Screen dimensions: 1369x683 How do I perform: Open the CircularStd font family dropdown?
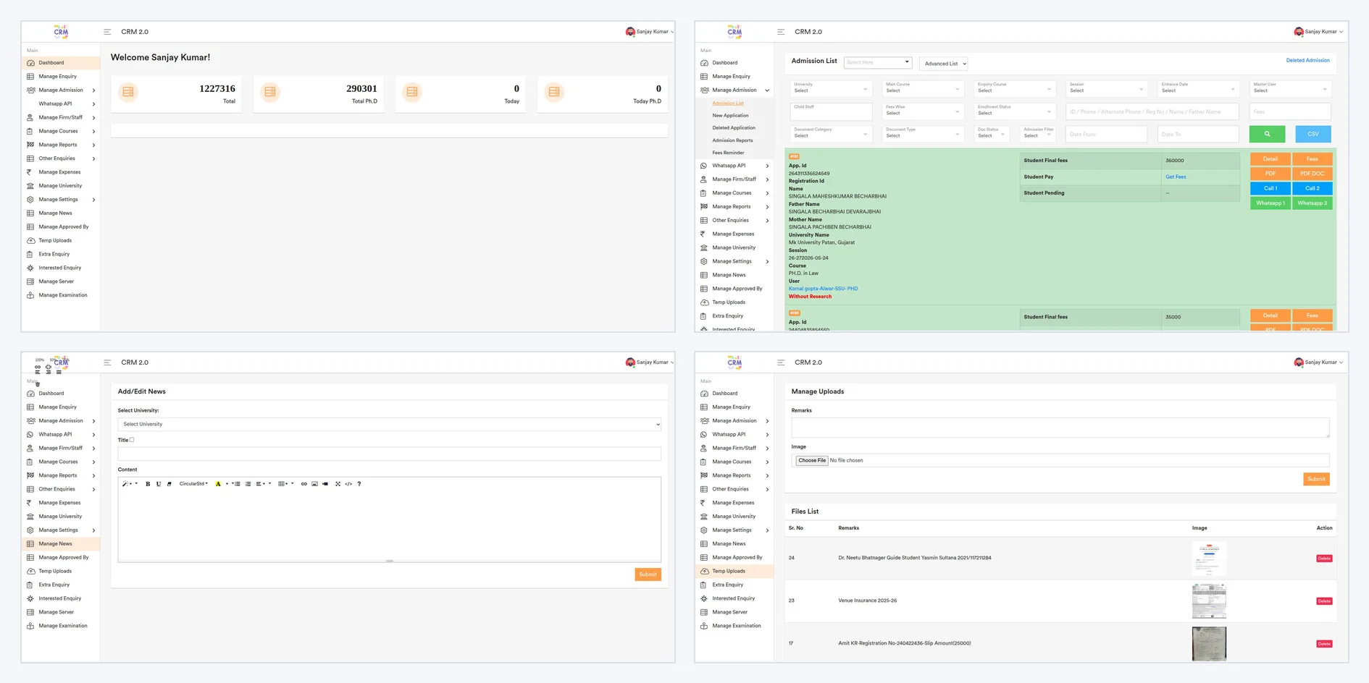pyautogui.click(x=193, y=484)
